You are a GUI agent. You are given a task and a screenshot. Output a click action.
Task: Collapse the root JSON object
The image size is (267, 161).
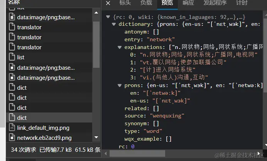coord(108,17)
